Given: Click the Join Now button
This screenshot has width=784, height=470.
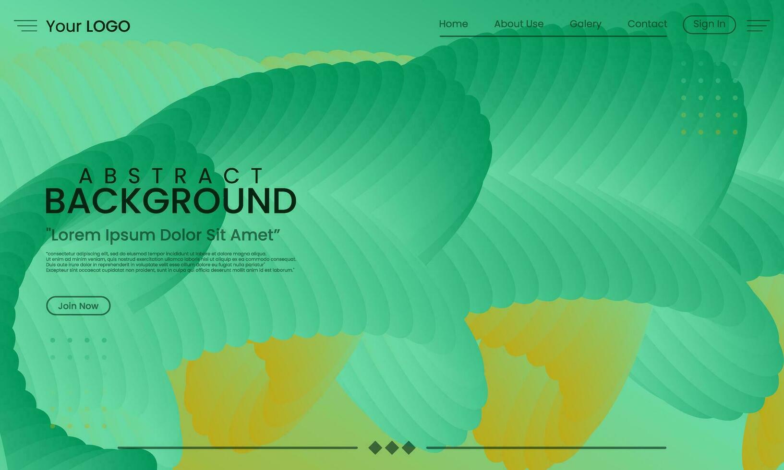Looking at the screenshot, I should [78, 305].
